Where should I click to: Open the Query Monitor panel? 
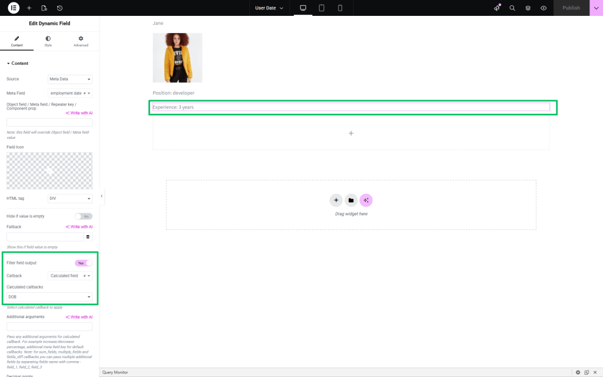click(x=115, y=372)
